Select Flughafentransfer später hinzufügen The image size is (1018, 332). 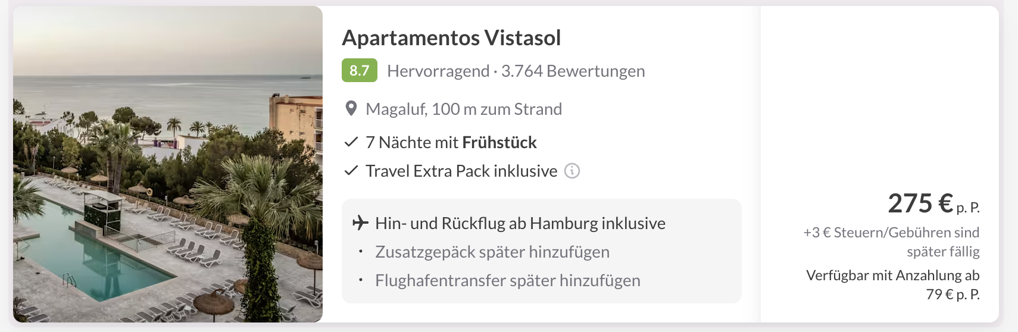[508, 280]
